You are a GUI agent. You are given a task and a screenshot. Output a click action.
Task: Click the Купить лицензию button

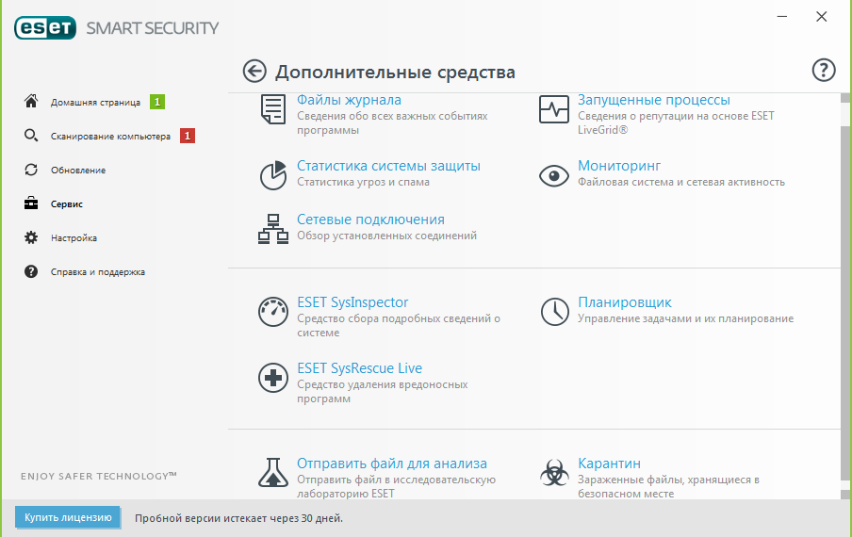coord(68,517)
